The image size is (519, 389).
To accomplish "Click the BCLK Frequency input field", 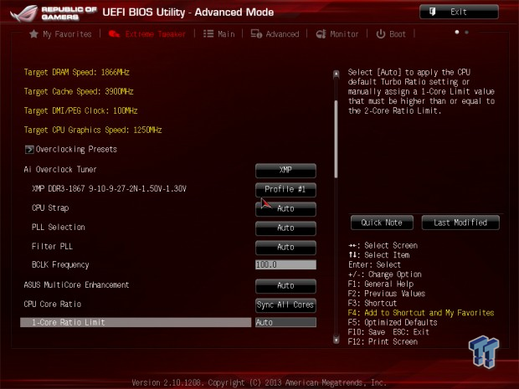I will (285, 264).
